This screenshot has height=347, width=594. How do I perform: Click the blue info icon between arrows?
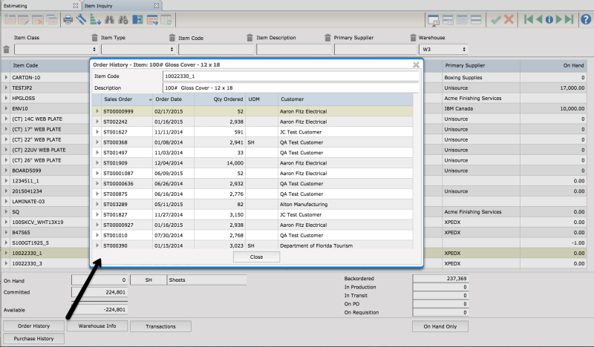coord(549,19)
